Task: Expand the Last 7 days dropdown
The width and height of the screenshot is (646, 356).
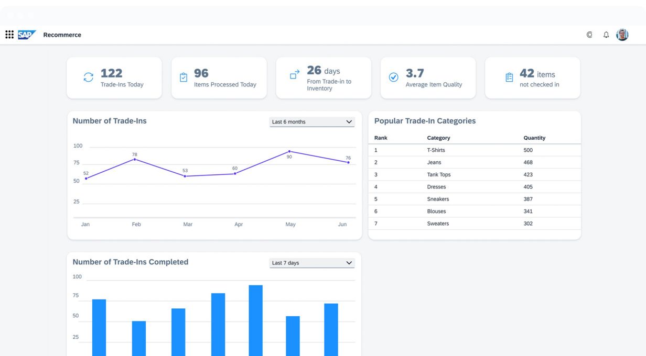Action: tap(312, 263)
